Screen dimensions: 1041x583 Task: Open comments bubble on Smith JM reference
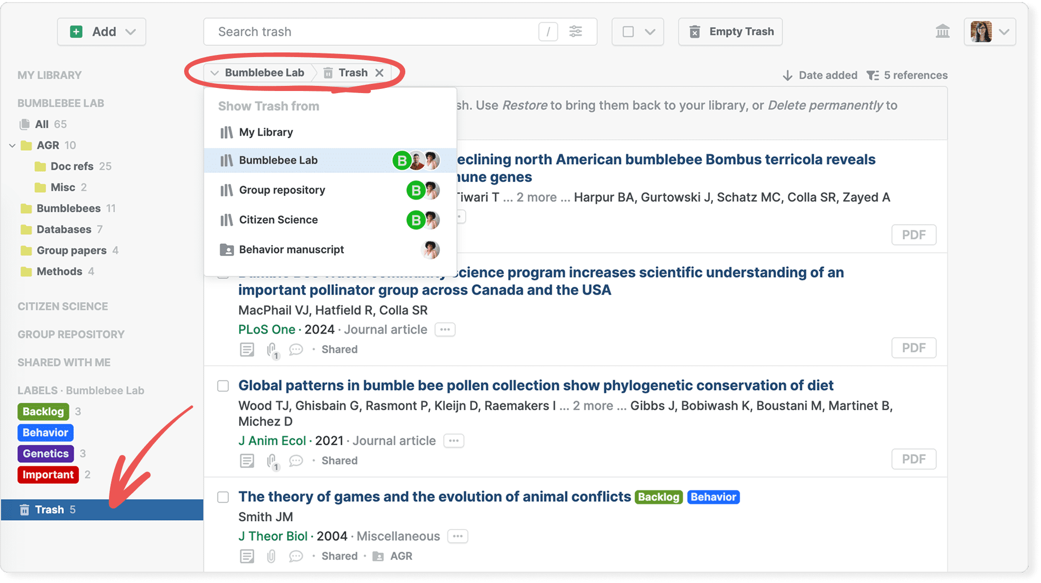tap(296, 556)
